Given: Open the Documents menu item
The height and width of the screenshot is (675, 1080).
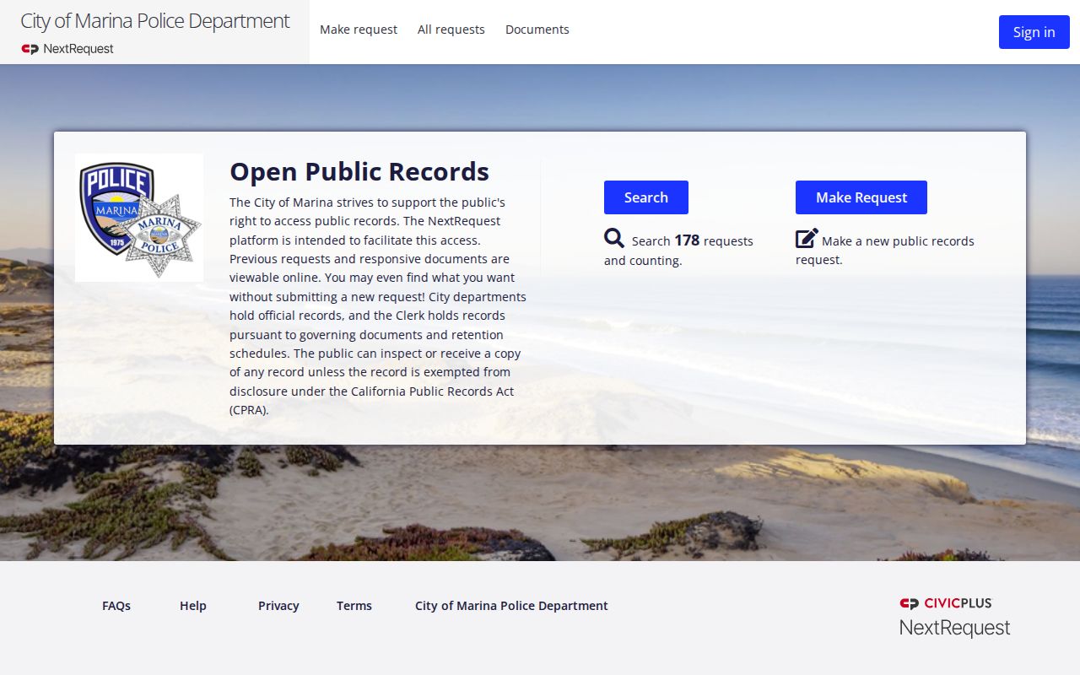Looking at the screenshot, I should point(537,30).
